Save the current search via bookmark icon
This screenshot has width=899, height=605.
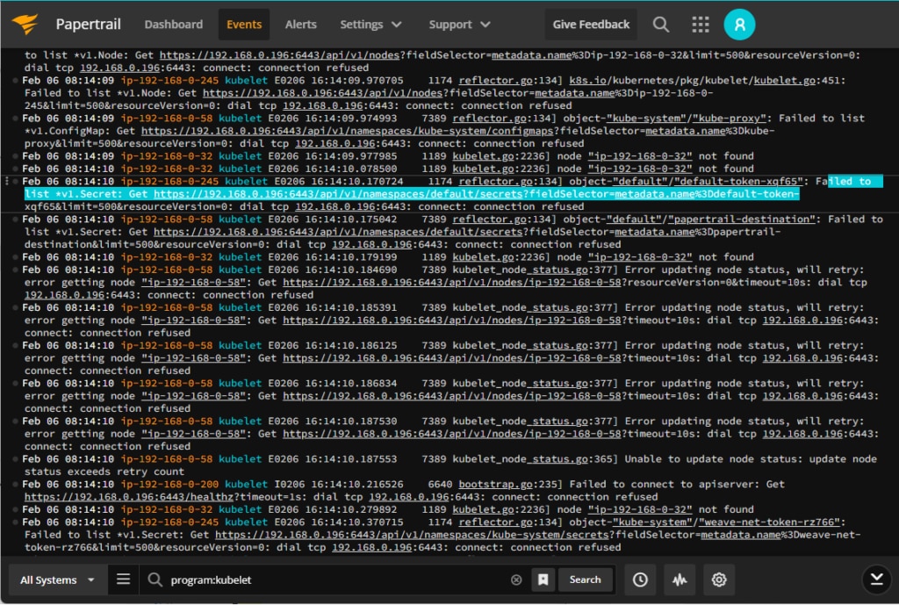pos(543,580)
